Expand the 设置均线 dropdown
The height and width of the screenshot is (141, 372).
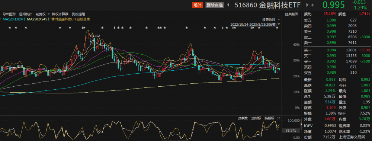pyautogui.click(x=271, y=19)
